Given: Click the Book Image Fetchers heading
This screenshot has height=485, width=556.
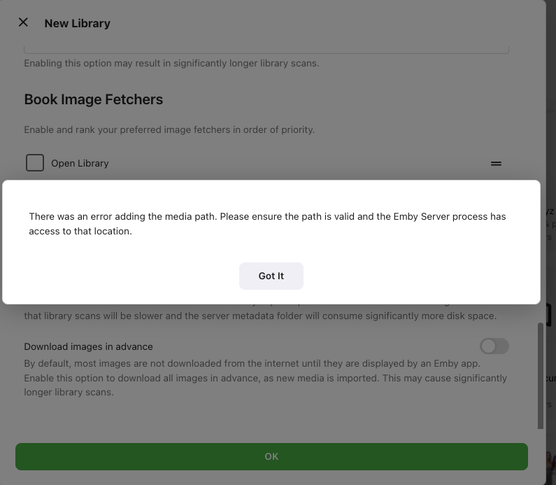Looking at the screenshot, I should point(93,99).
